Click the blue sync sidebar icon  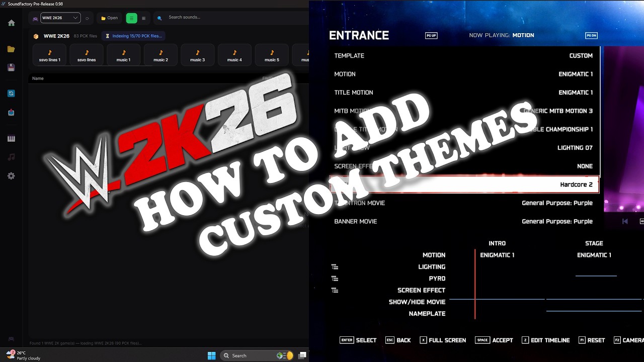(x=11, y=94)
